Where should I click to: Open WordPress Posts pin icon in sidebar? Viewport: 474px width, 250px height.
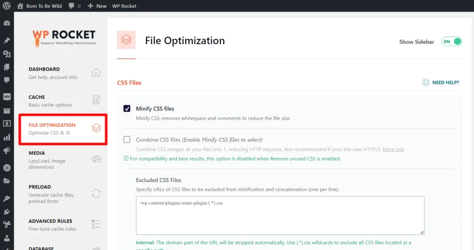click(7, 41)
